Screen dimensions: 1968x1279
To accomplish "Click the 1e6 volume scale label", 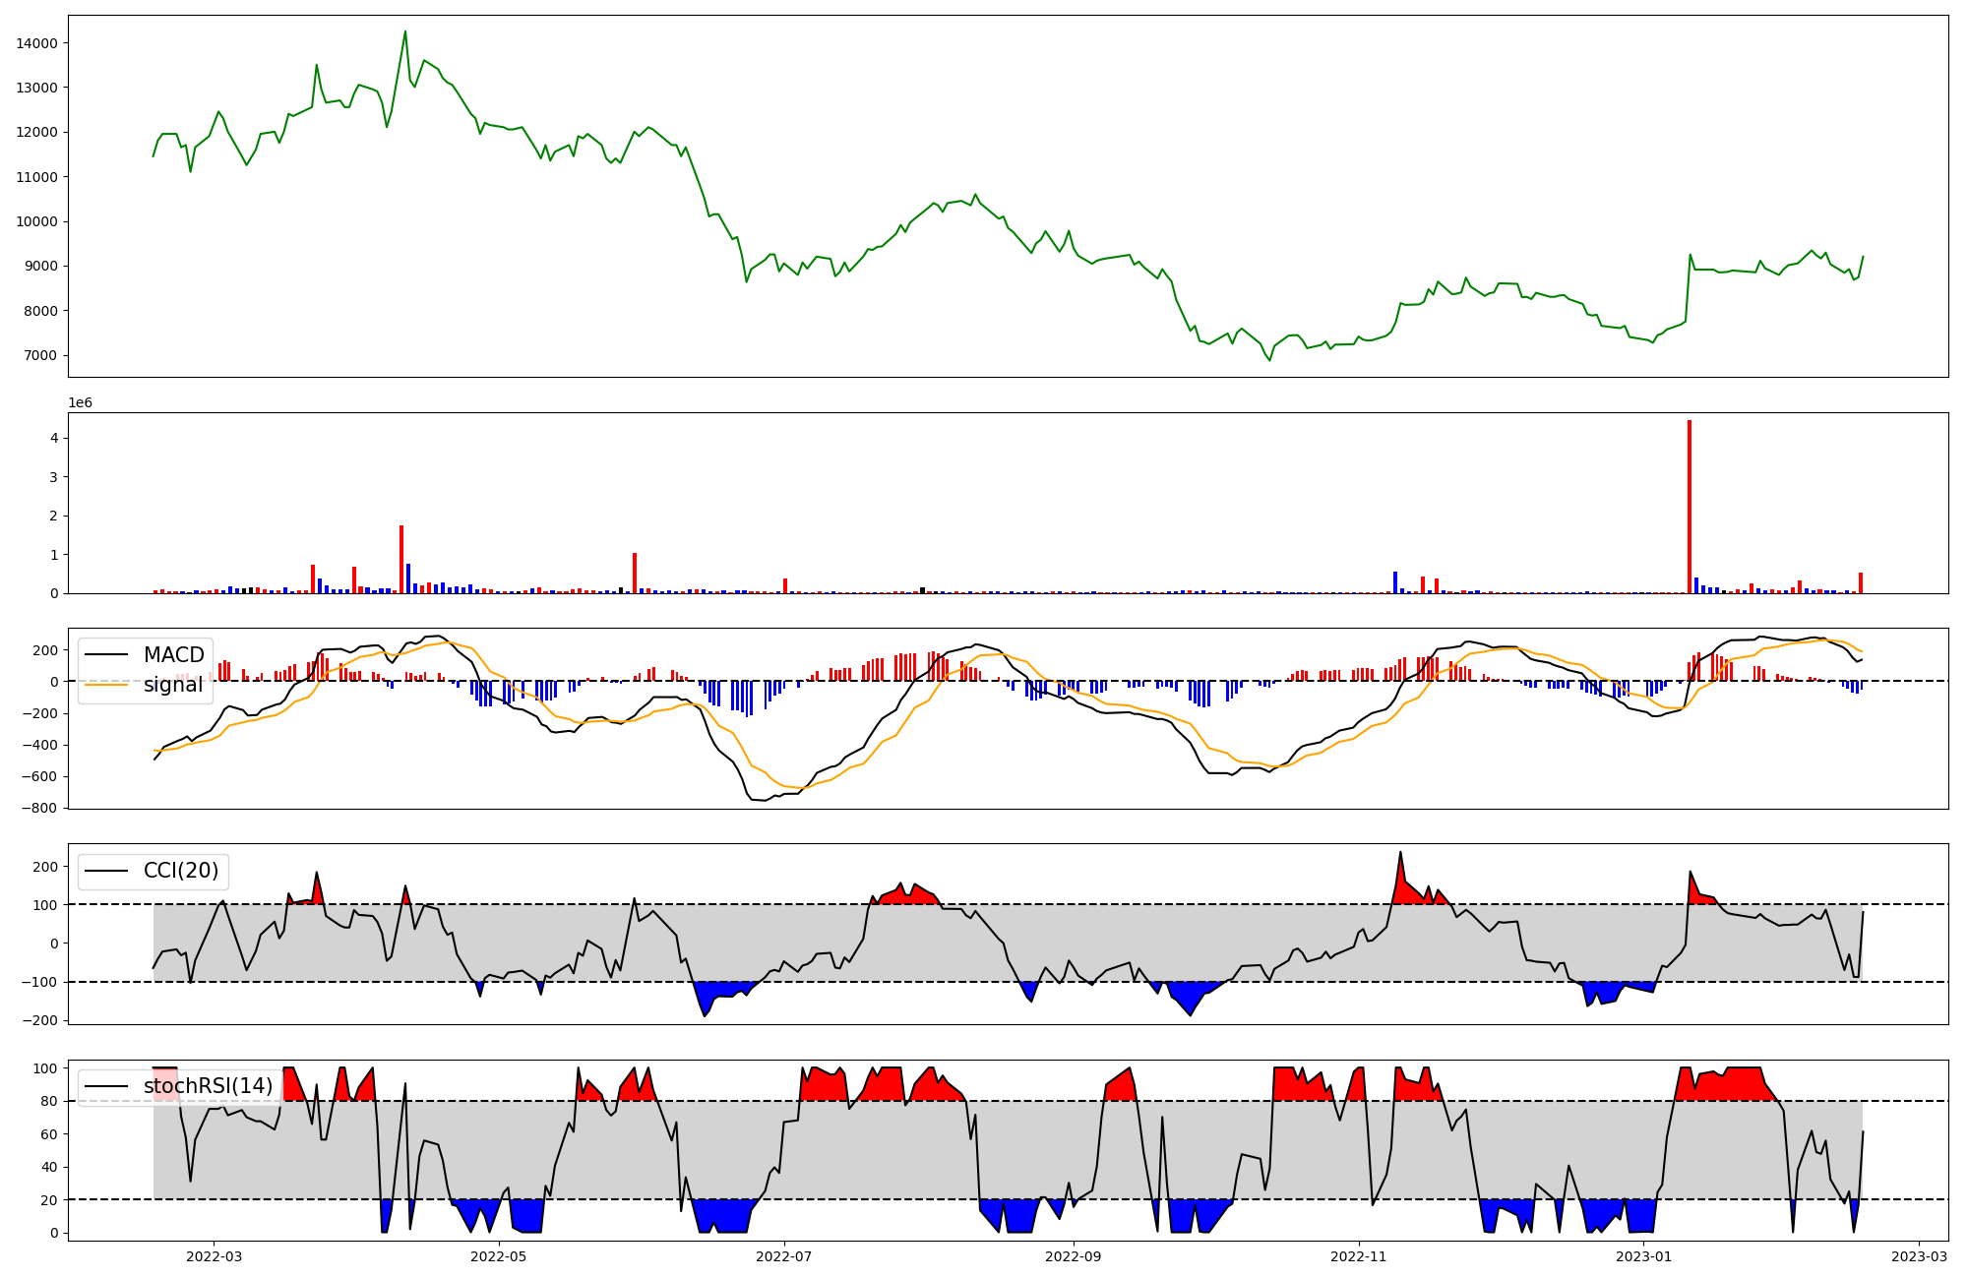I will click(80, 402).
